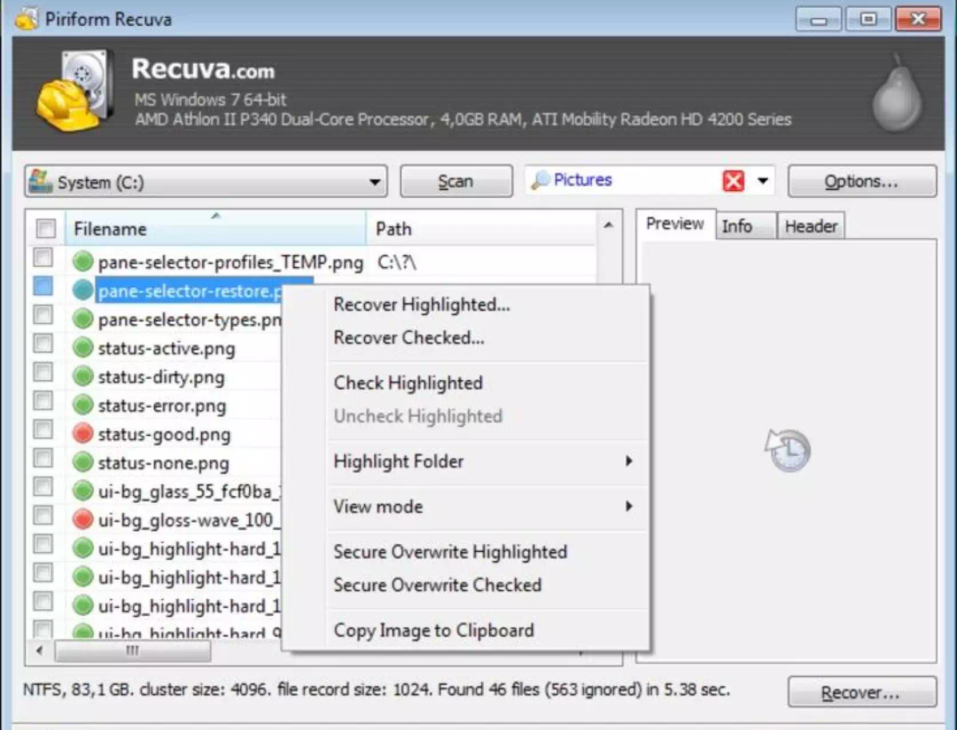The width and height of the screenshot is (957, 730).
Task: Click the Recuva hard-hat drive logo
Action: (x=74, y=91)
